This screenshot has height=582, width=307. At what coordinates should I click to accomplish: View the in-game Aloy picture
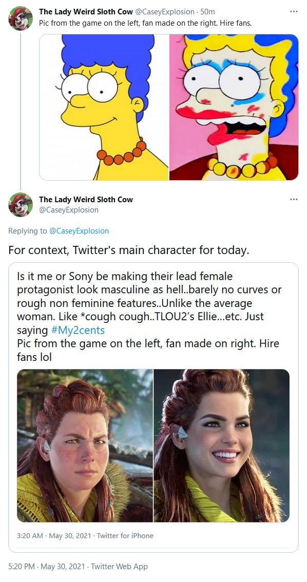click(85, 445)
